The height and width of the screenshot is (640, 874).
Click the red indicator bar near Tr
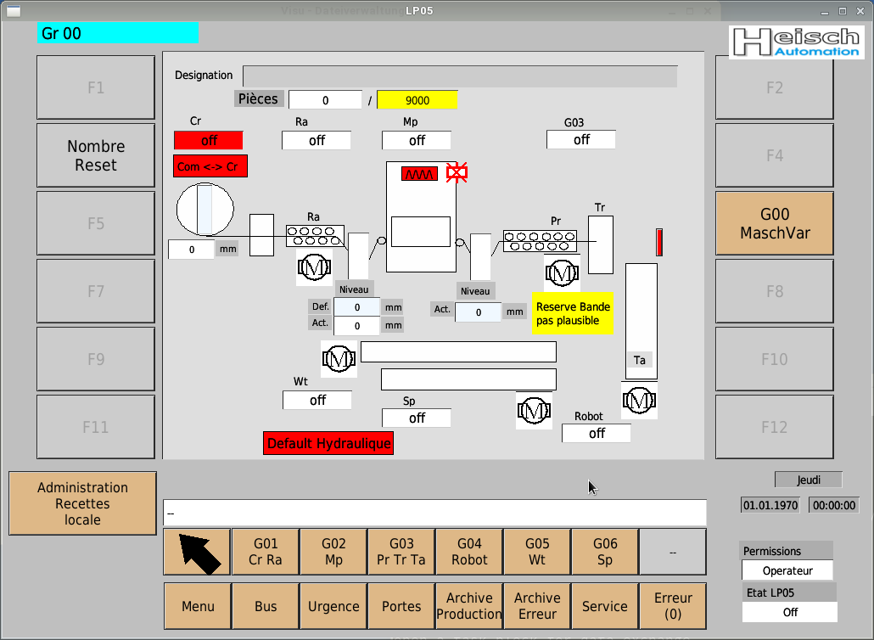coord(659,242)
